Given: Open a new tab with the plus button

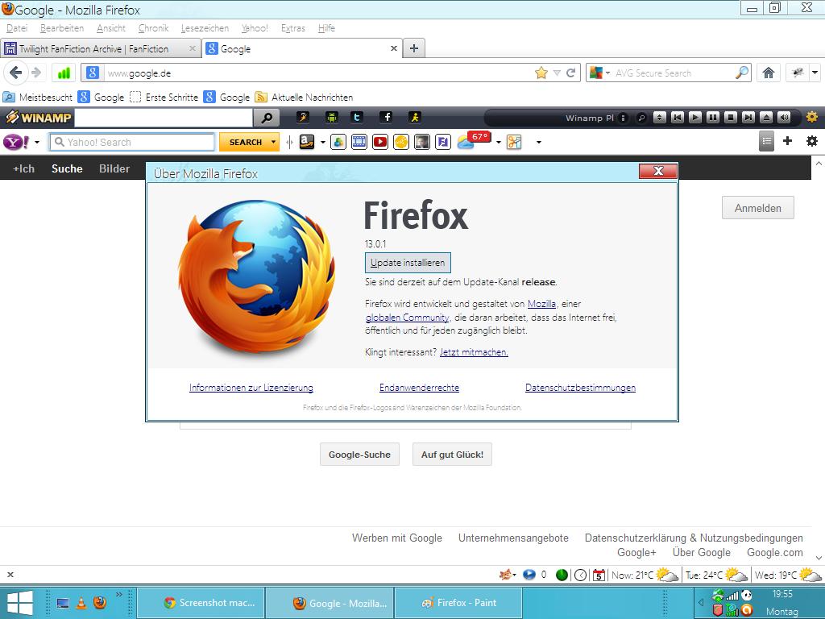Looking at the screenshot, I should 414,48.
